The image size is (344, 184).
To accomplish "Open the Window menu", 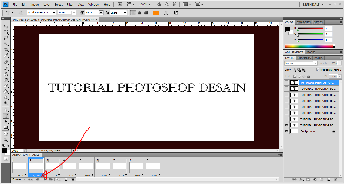I will [x=94, y=4].
